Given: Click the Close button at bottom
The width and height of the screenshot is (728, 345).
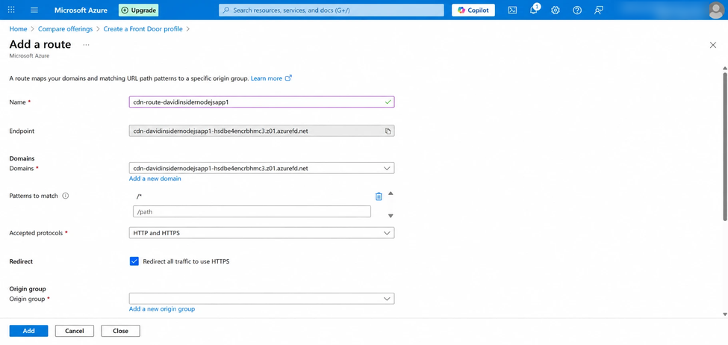Looking at the screenshot, I should coord(120,331).
